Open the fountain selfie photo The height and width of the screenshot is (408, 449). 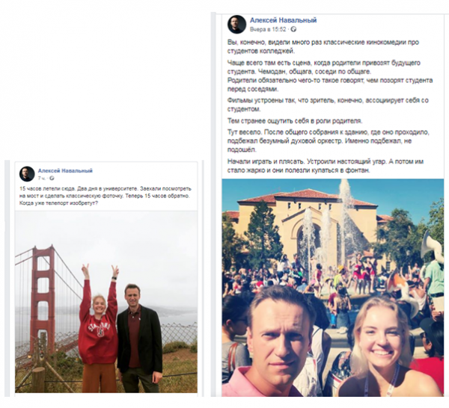[x=333, y=288]
